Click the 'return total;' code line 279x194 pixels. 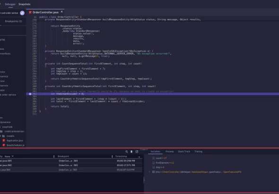(60, 106)
